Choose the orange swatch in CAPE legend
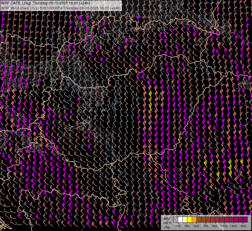The width and height of the screenshot is (252, 231). (x=194, y=220)
